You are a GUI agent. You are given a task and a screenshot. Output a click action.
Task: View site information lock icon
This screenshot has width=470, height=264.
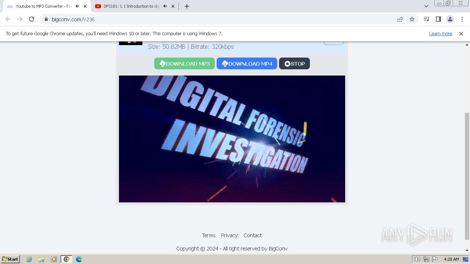tap(46, 19)
